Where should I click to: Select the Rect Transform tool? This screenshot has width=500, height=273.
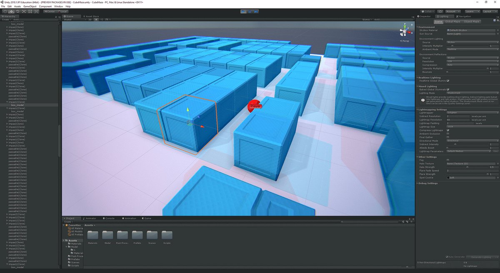[x=30, y=11]
